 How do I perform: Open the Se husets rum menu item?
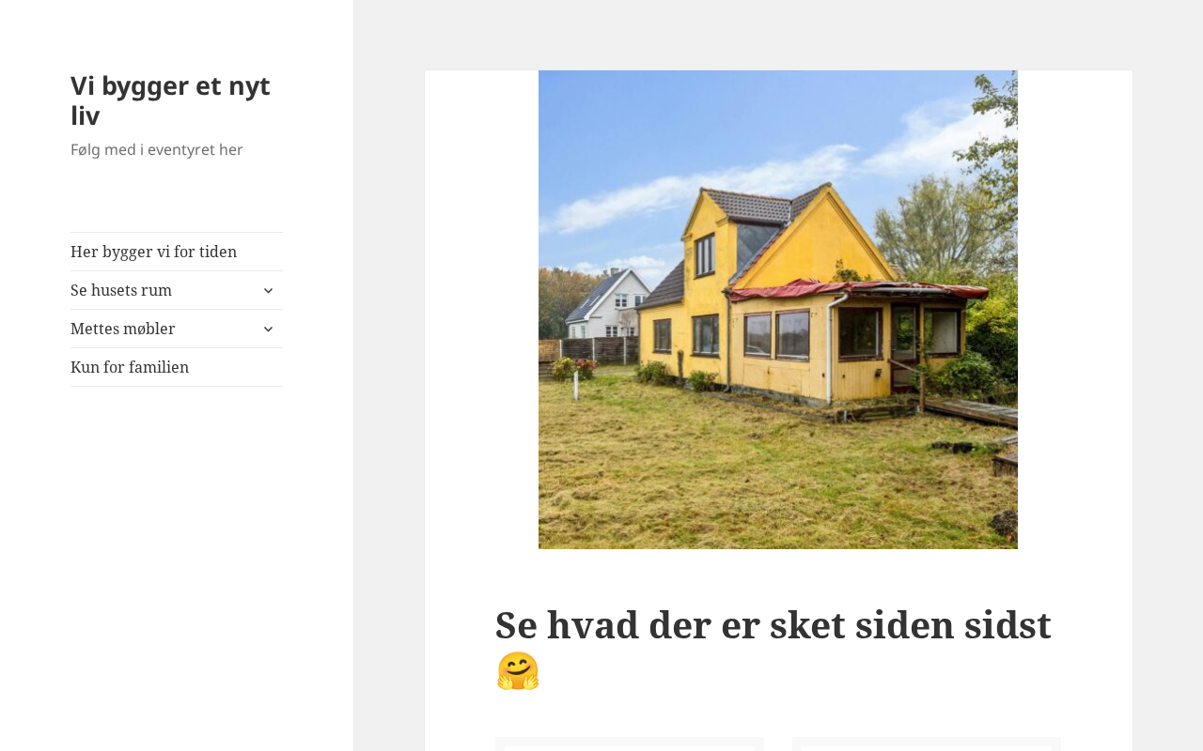121,290
